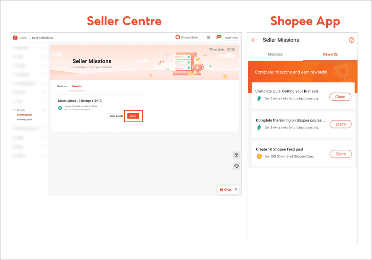
Task: Click 'Get 100.00 worth of Shopee Coins' text
Action: 289,156
